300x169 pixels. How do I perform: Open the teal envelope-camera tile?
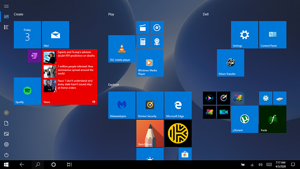click(224, 112)
